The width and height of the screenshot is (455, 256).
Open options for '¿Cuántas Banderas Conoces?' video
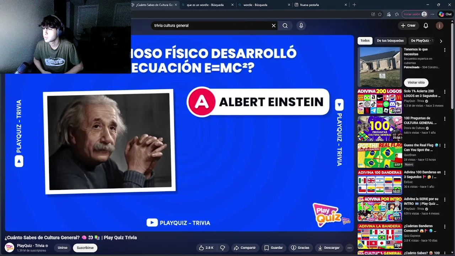point(445,226)
